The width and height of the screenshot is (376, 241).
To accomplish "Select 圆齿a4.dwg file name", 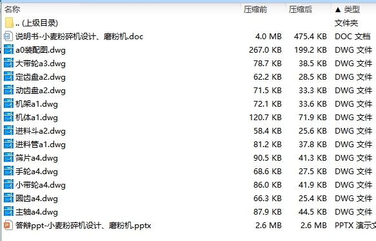I will 37,199.
